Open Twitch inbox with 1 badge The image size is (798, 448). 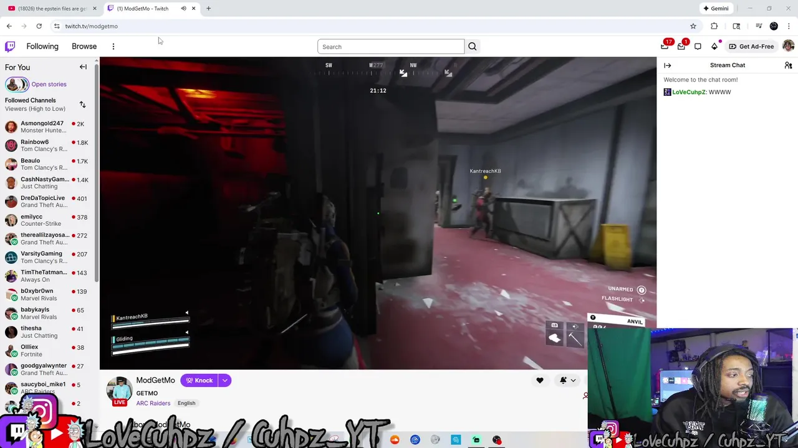click(x=681, y=46)
